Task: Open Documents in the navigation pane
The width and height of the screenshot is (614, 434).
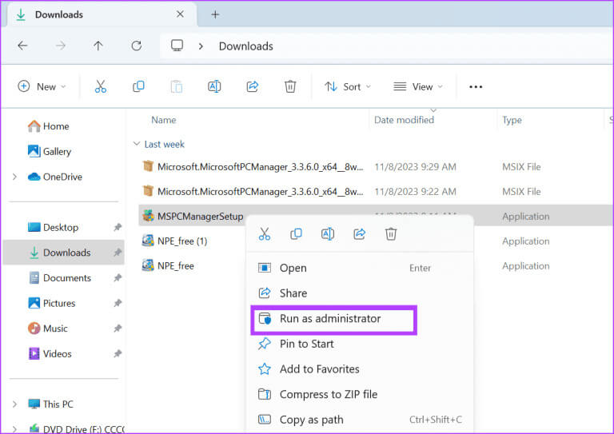Action: [x=60, y=278]
